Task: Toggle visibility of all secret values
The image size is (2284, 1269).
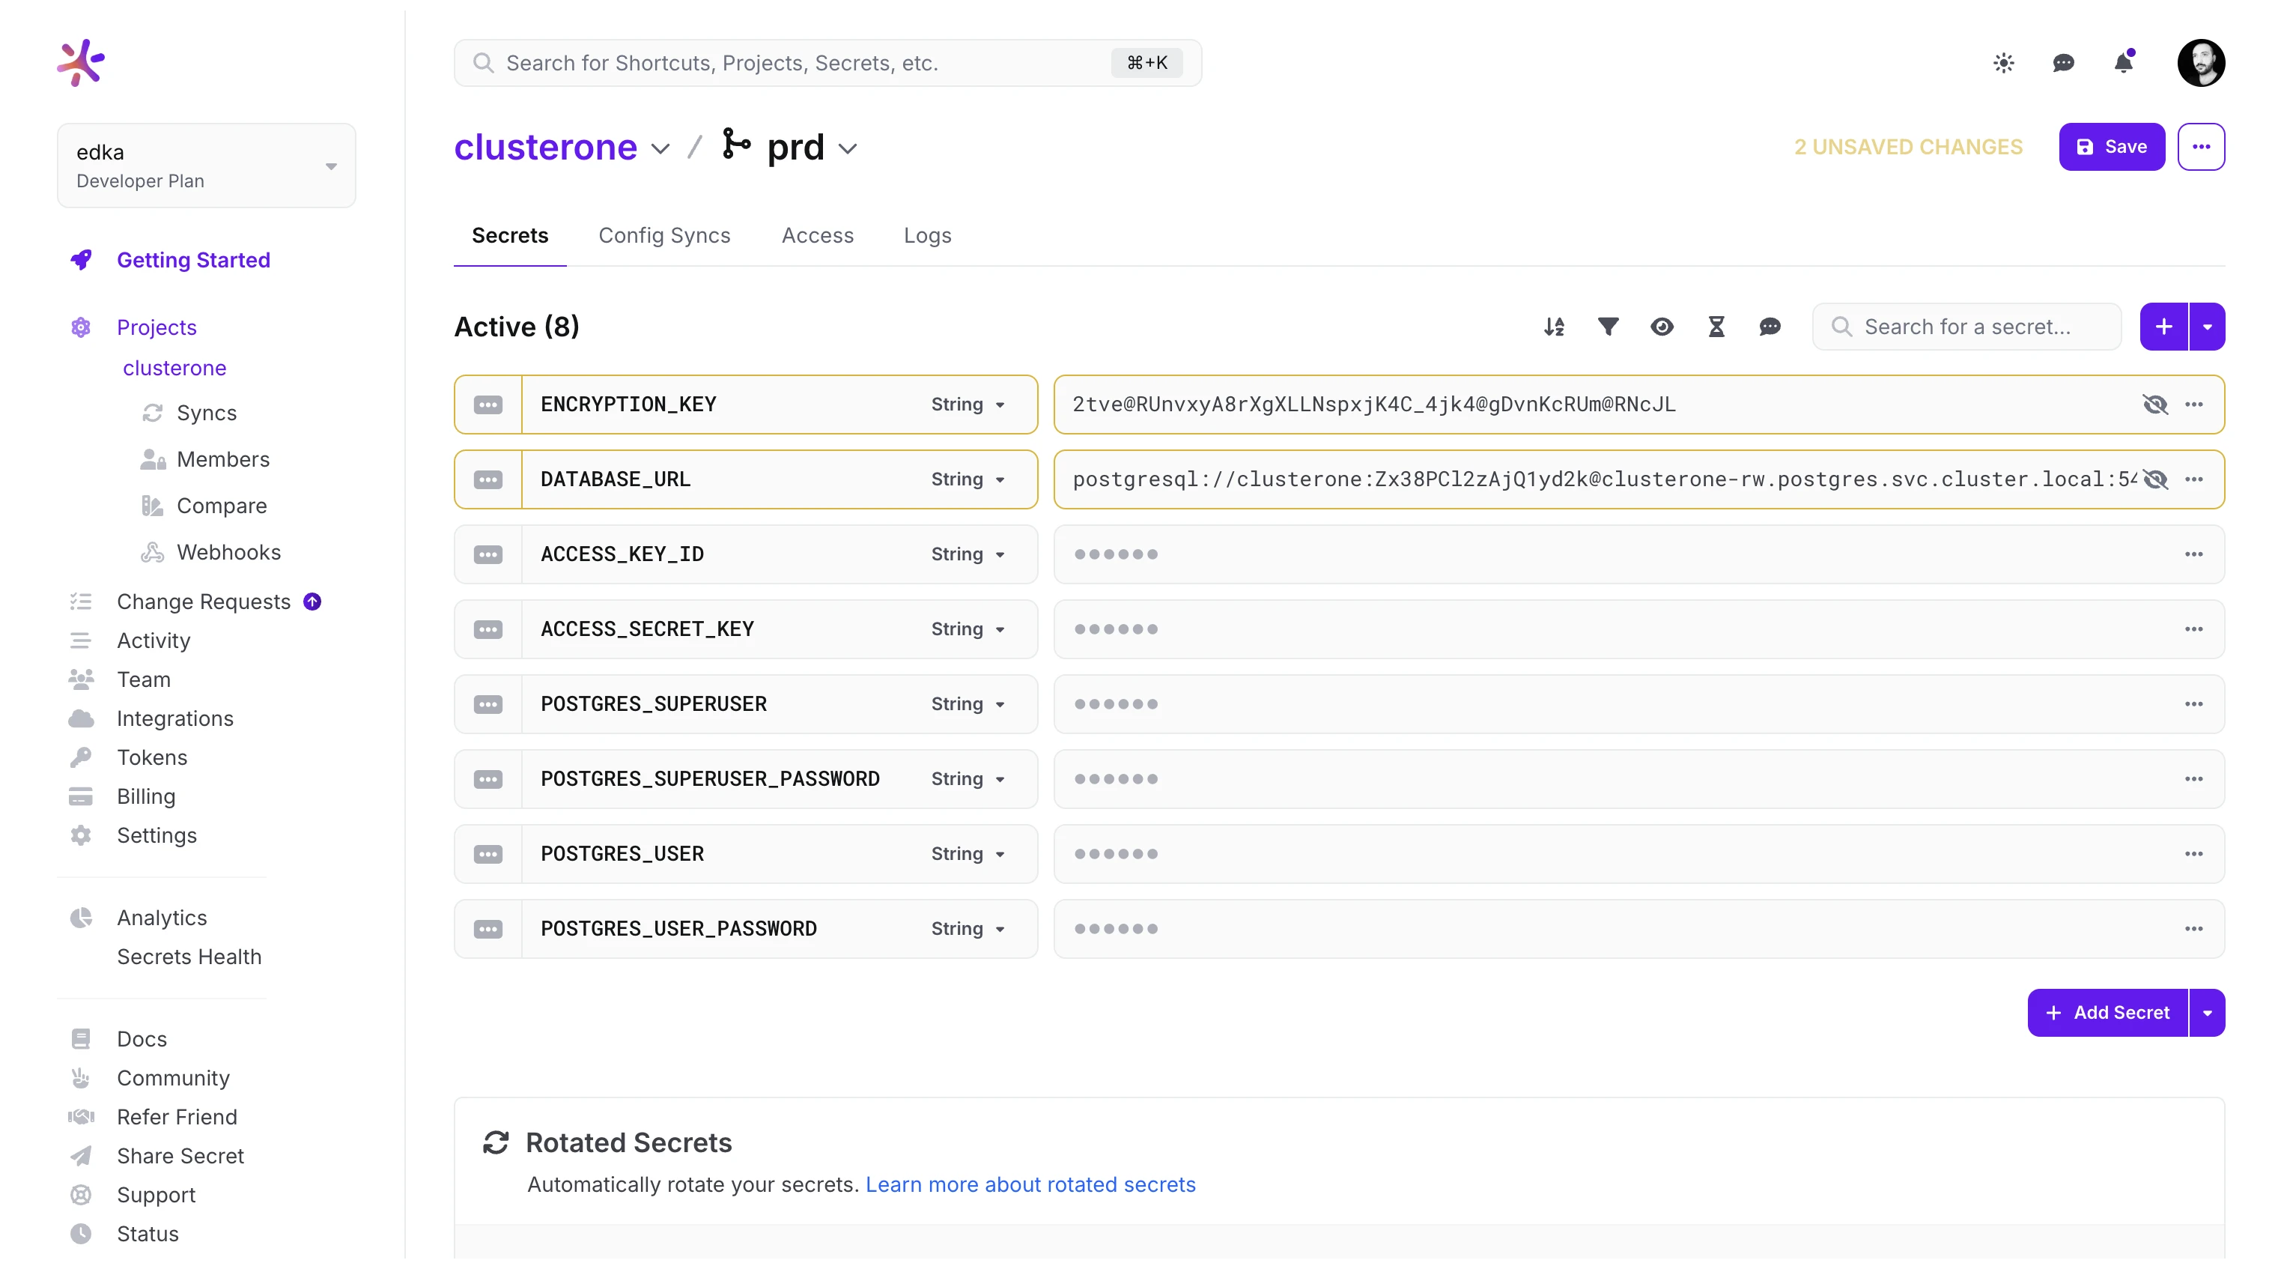Action: (x=1662, y=327)
